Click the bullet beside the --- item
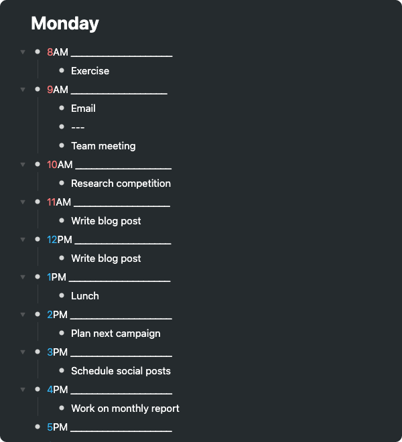This screenshot has width=402, height=442. [62, 127]
